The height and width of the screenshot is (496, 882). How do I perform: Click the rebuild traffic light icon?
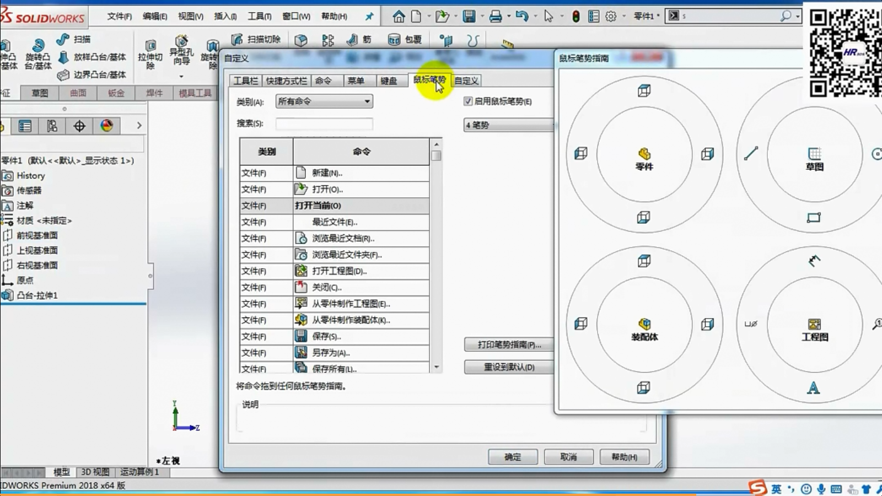[576, 17]
